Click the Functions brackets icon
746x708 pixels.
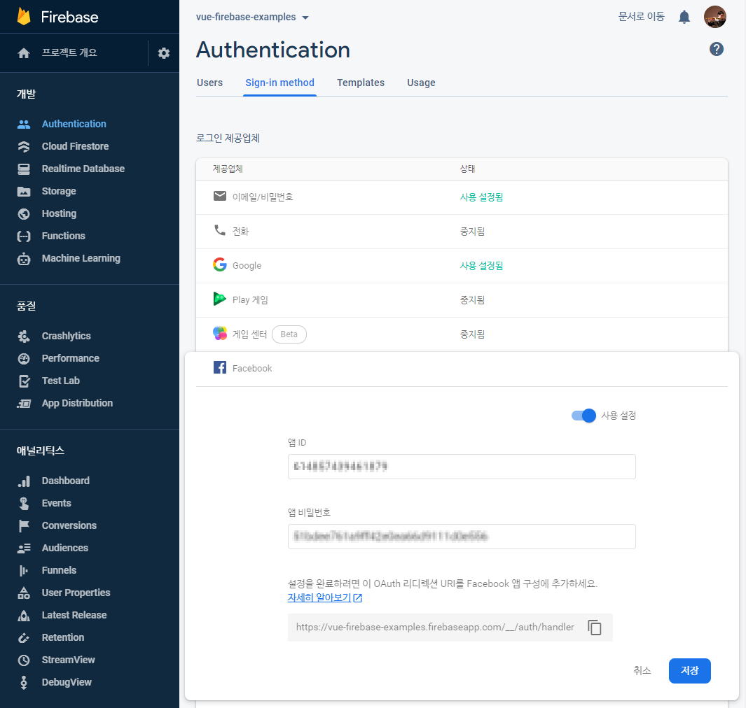pos(24,236)
